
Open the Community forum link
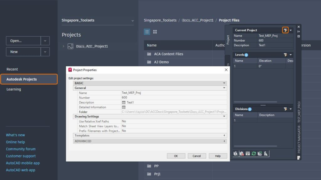tap(21, 149)
